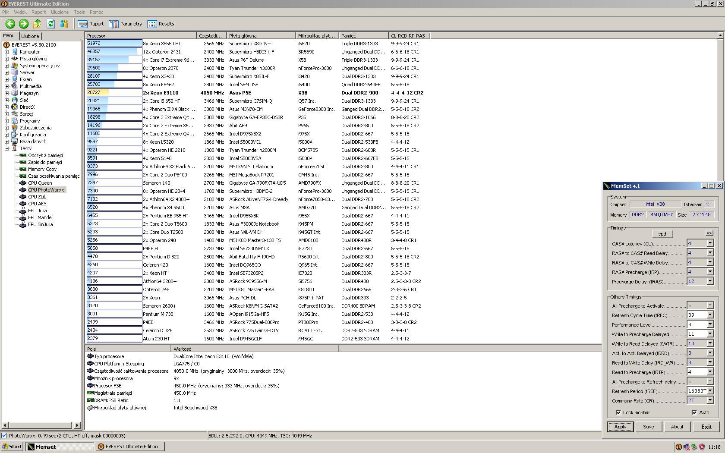Click the green back arrow toolbar icon

pyautogui.click(x=10, y=24)
